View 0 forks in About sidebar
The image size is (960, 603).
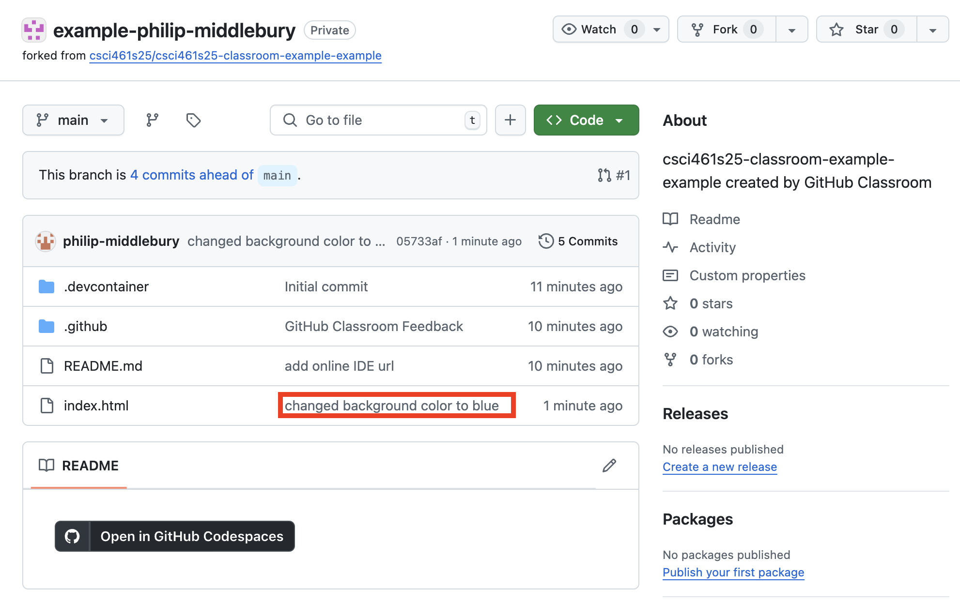(711, 360)
